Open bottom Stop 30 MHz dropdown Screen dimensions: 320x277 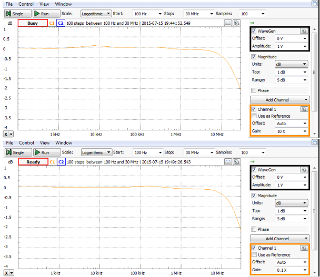(x=199, y=152)
